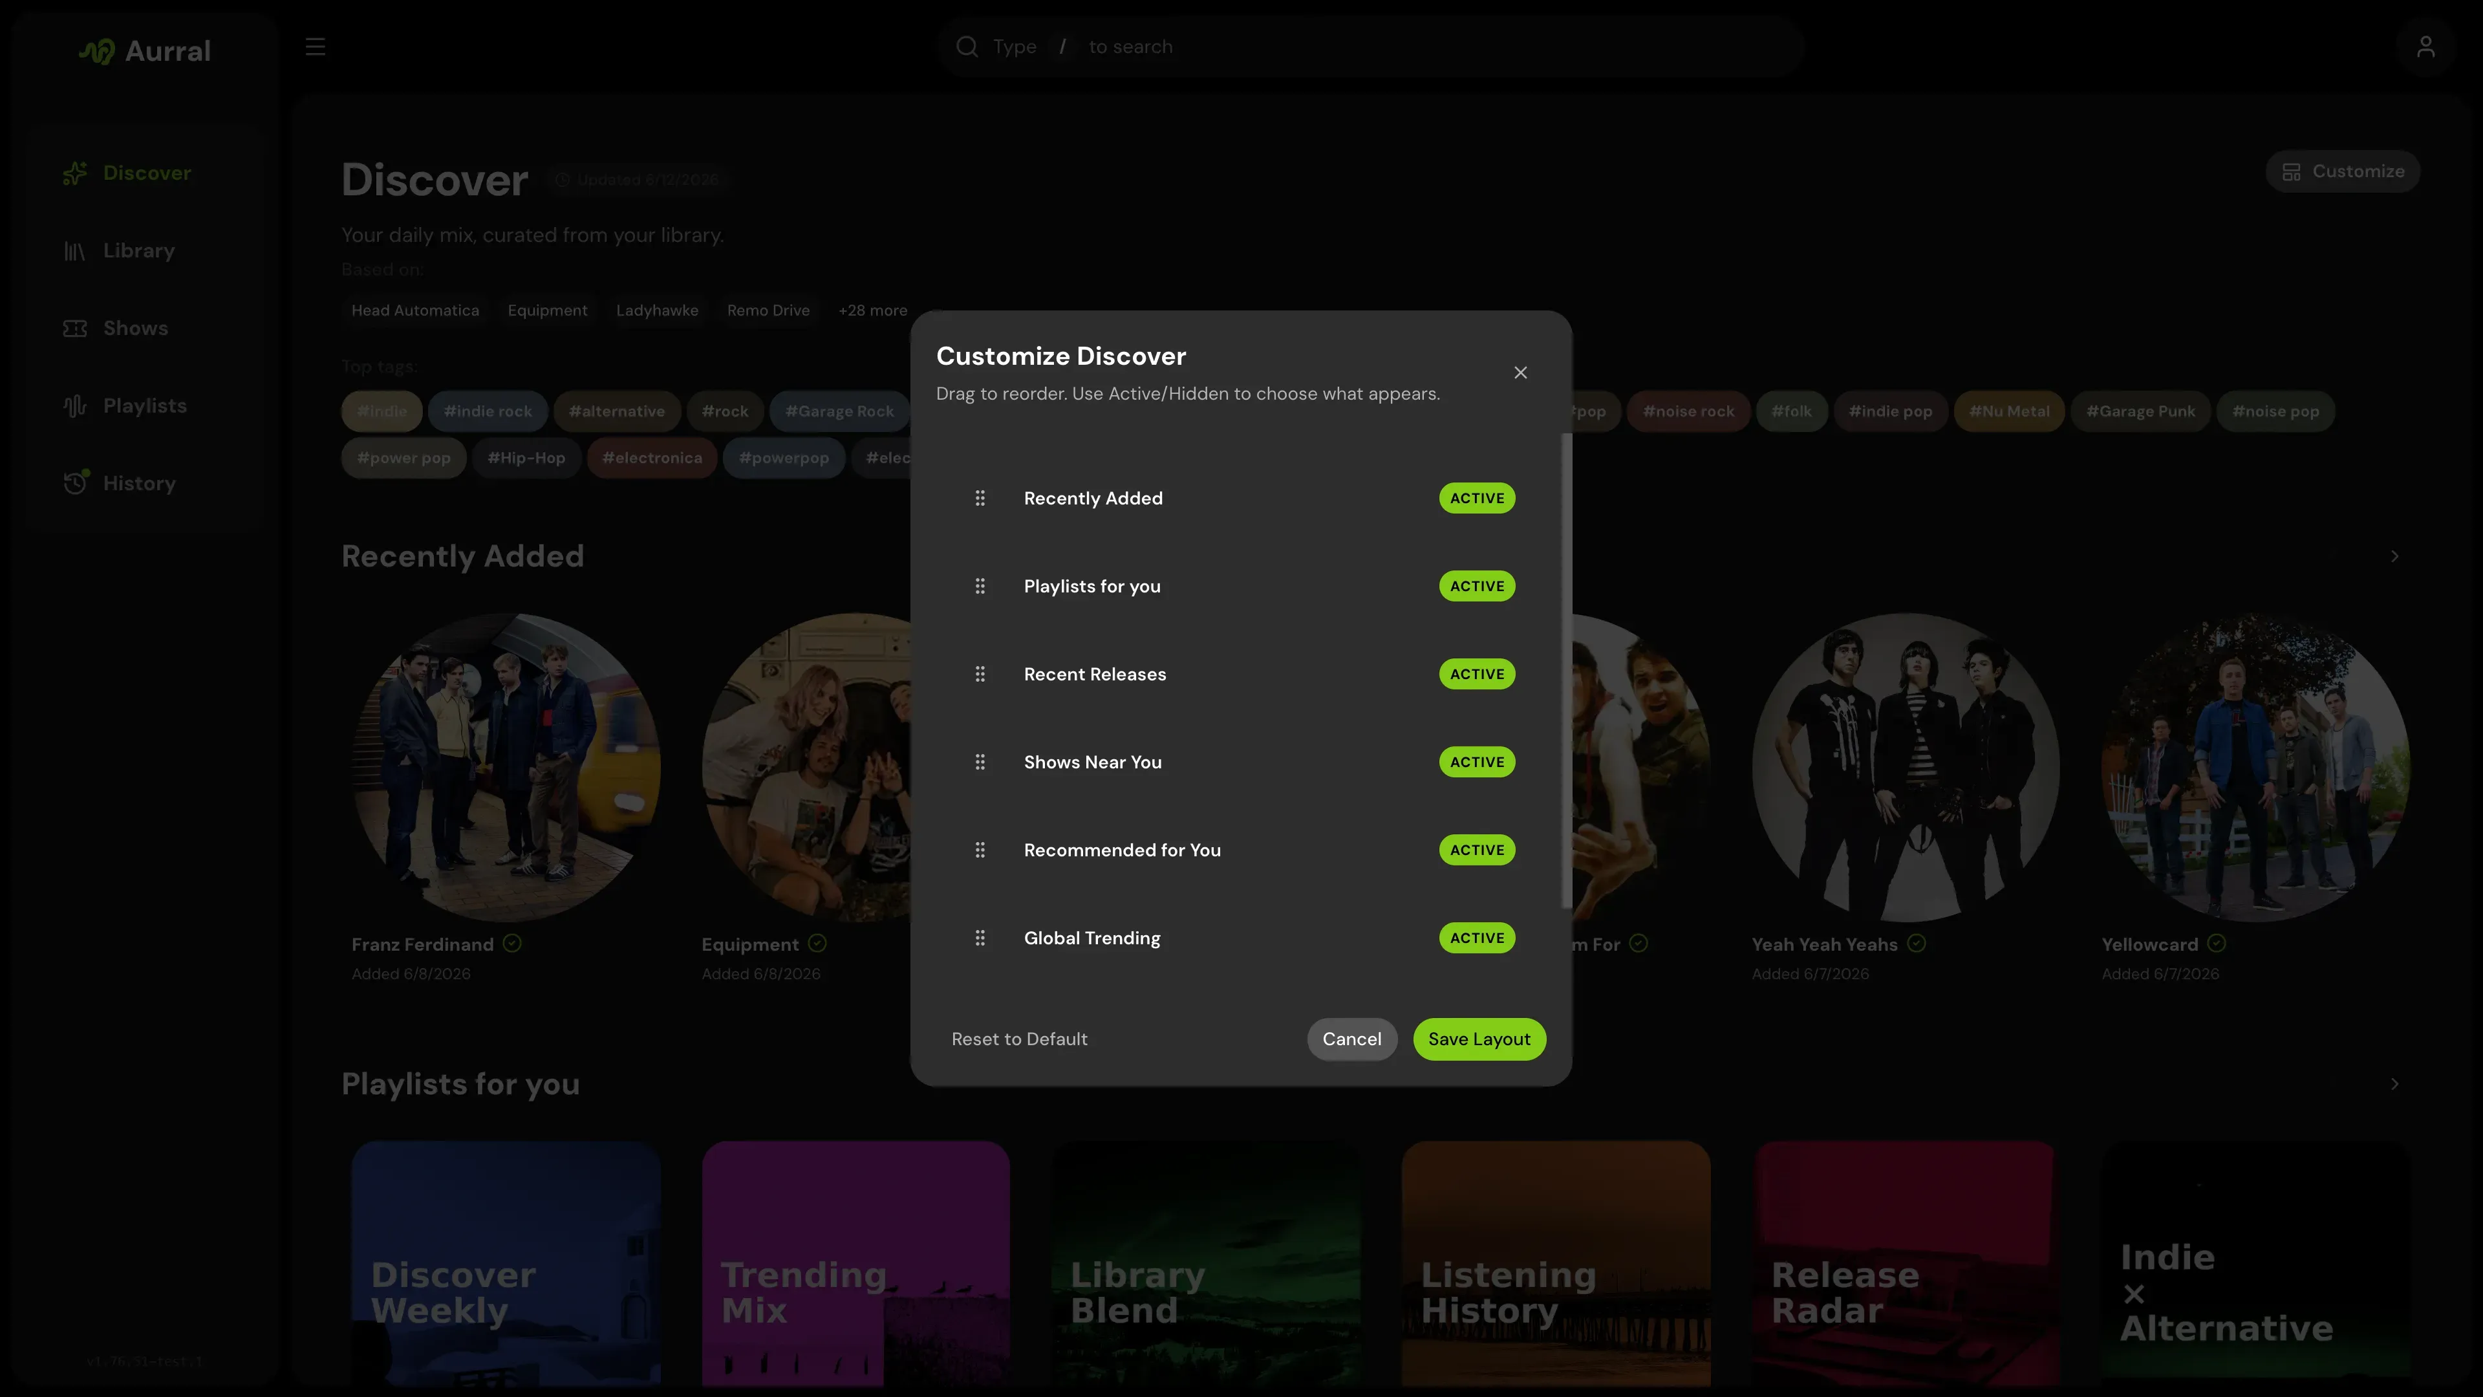This screenshot has height=1397, width=2483.
Task: Click Yellowcard checkmark icon
Action: coord(2217,944)
